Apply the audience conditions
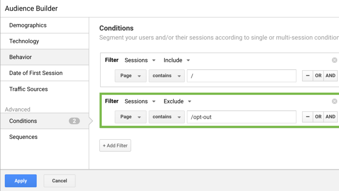 (21, 181)
